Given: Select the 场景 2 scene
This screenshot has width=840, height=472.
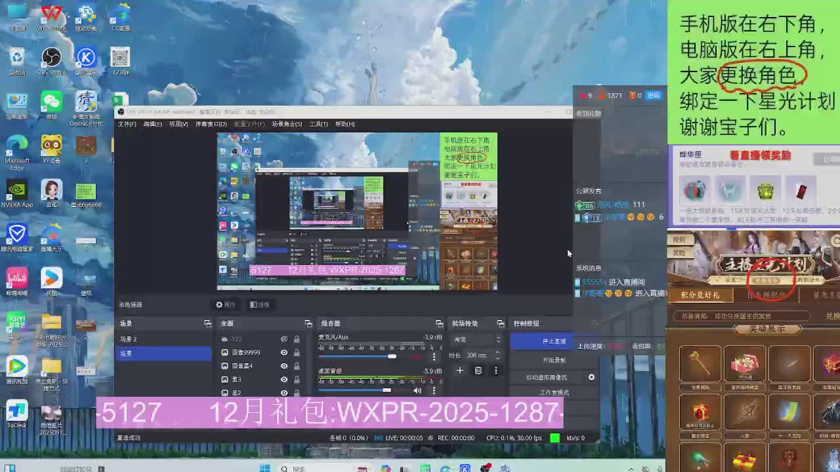Looking at the screenshot, I should point(163,339).
